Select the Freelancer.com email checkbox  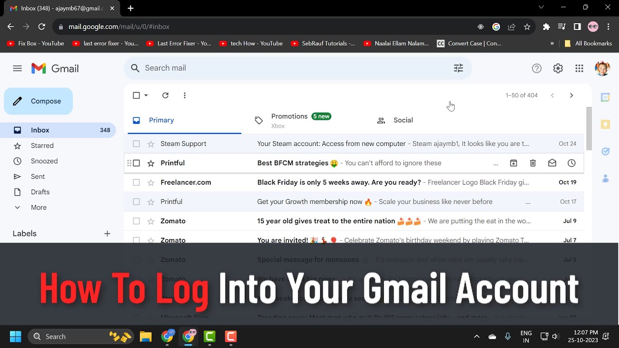(x=136, y=182)
